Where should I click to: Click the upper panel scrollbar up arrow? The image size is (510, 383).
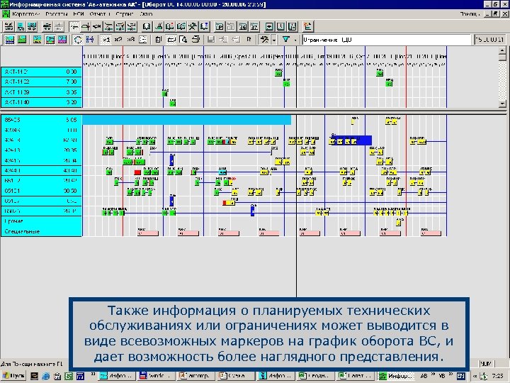coord(502,50)
